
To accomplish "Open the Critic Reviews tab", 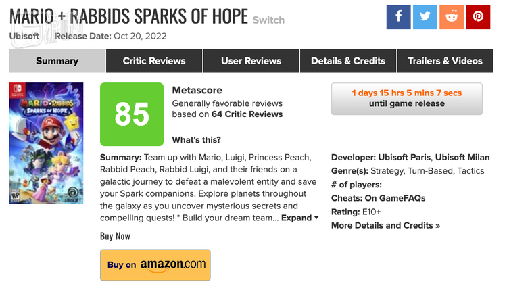I will point(154,61).
